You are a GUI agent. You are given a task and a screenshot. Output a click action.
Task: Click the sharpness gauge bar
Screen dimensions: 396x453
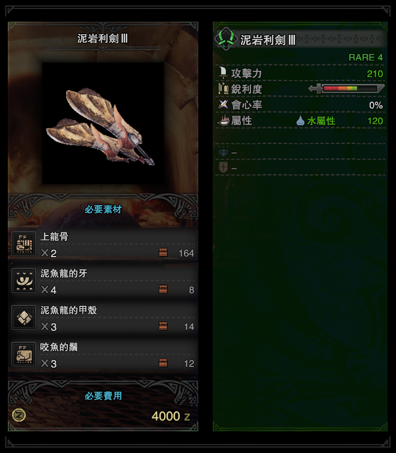[x=346, y=88]
